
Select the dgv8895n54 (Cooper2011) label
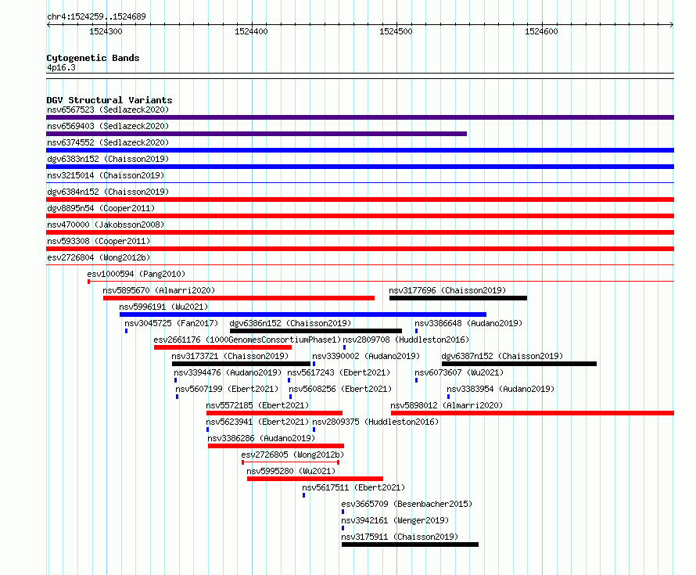pyautogui.click(x=101, y=208)
